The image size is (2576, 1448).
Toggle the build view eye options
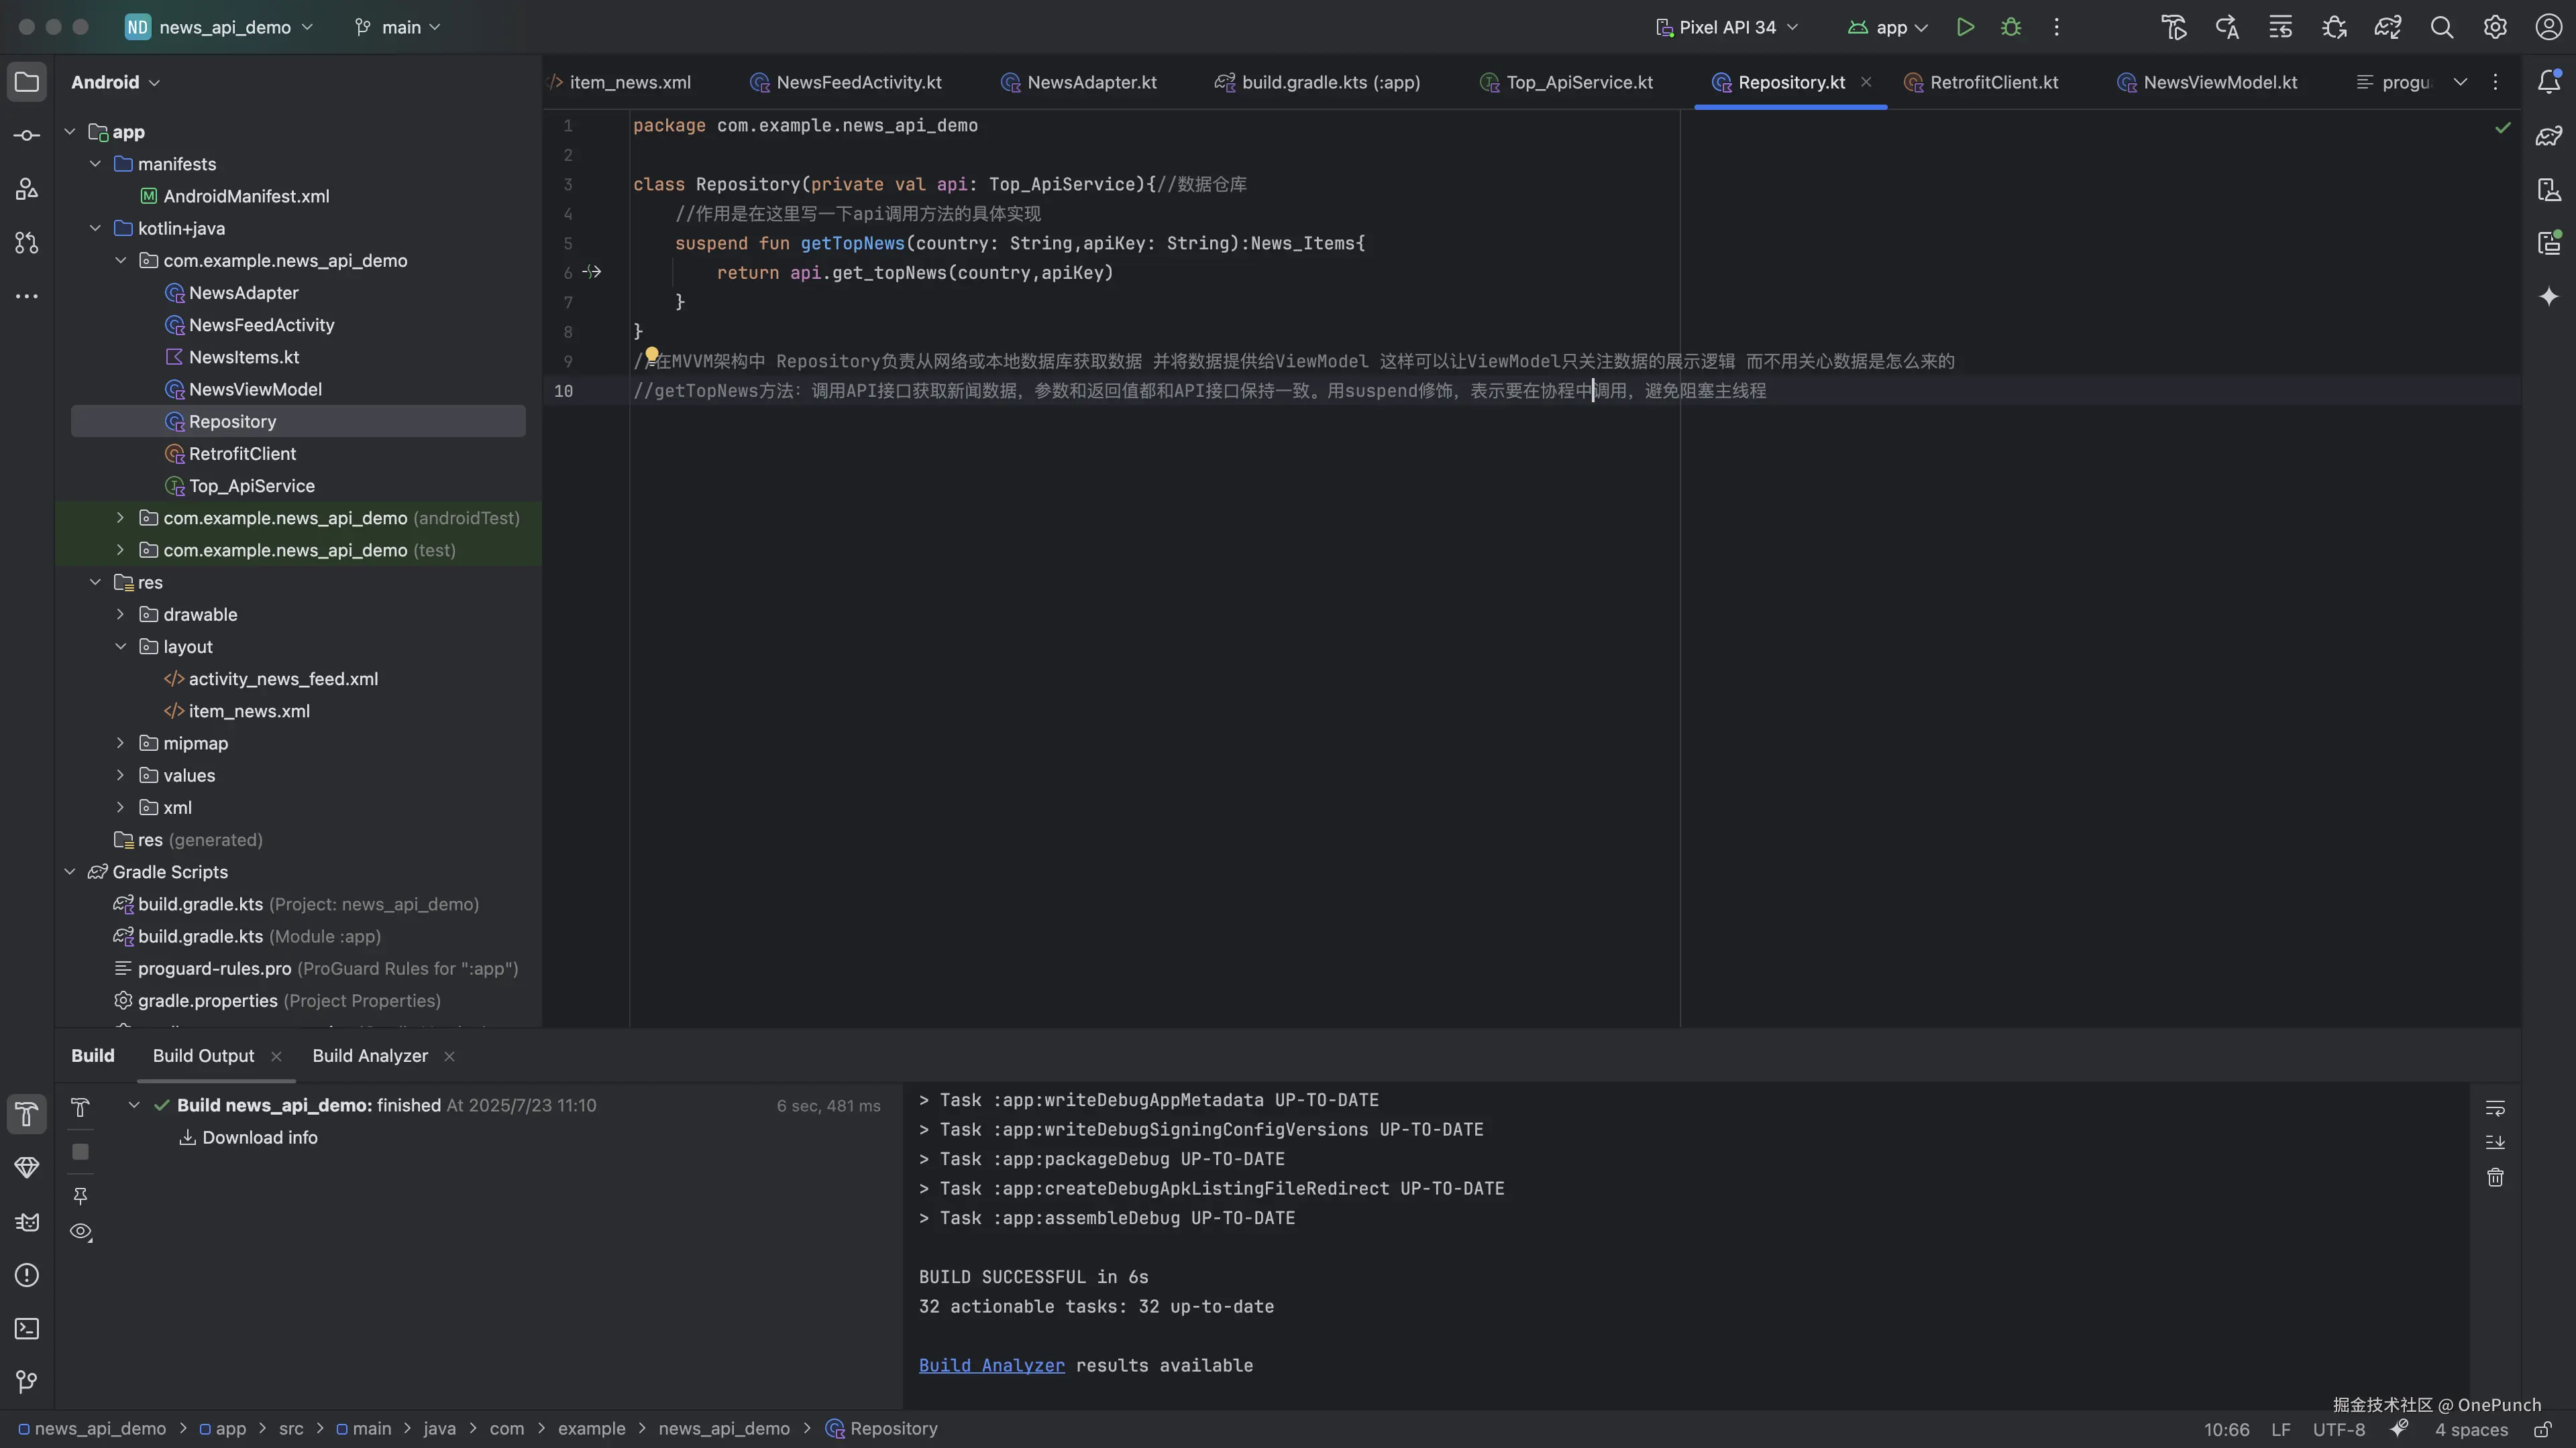(x=81, y=1231)
